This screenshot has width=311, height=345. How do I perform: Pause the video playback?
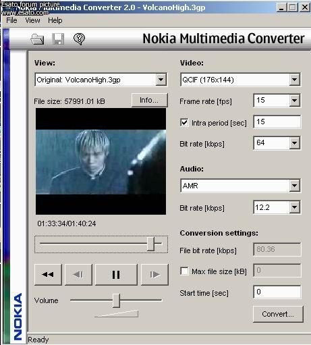pyautogui.click(x=116, y=275)
